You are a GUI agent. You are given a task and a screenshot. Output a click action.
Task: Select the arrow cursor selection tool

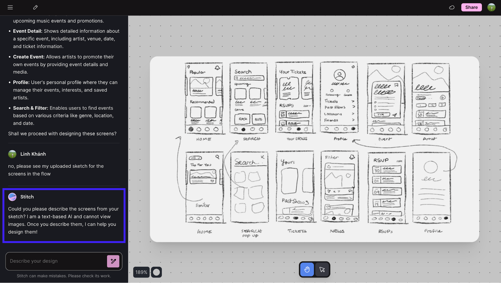[x=322, y=269]
